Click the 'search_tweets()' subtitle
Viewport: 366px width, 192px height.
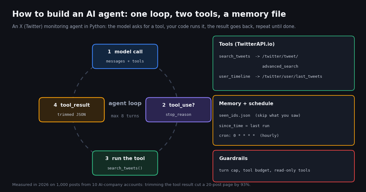pos(125,168)
